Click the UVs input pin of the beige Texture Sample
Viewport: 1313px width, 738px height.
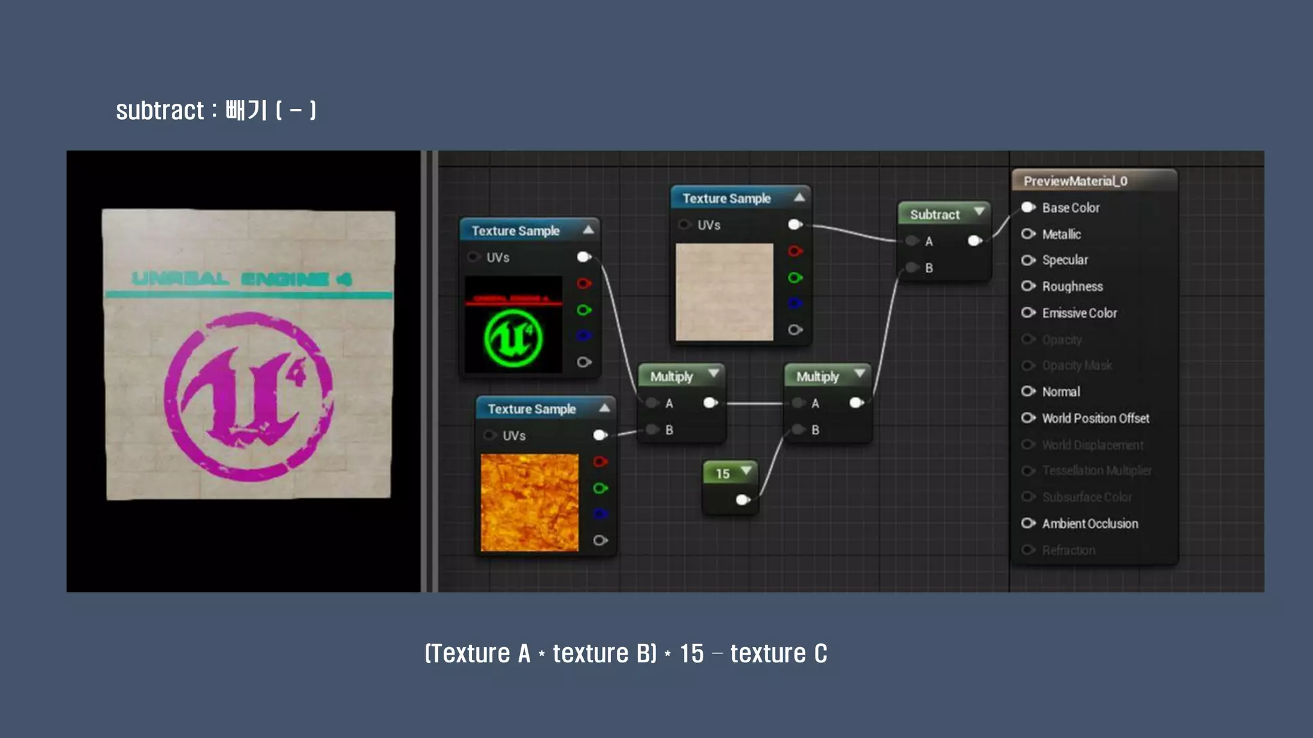(685, 224)
